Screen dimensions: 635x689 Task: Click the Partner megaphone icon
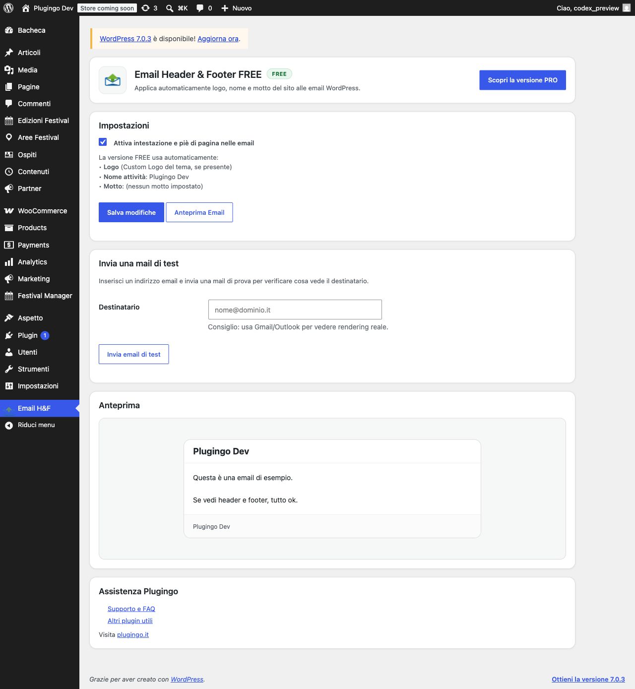click(9, 188)
